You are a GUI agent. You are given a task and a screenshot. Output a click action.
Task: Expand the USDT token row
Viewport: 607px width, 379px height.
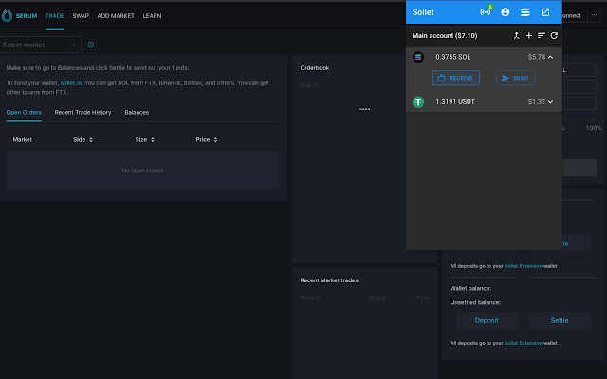click(550, 101)
